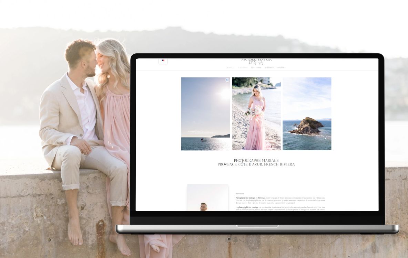
Task: Open the À Propos page
Action: point(243,67)
